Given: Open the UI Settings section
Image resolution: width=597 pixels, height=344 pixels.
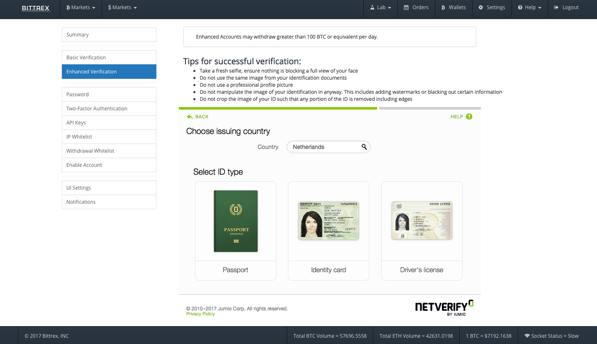Looking at the screenshot, I should coord(109,188).
